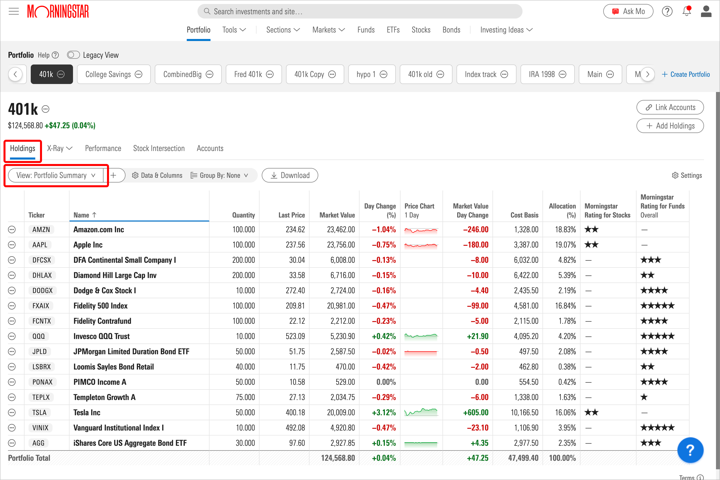
Task: Open the Funds navigation item
Action: click(366, 30)
